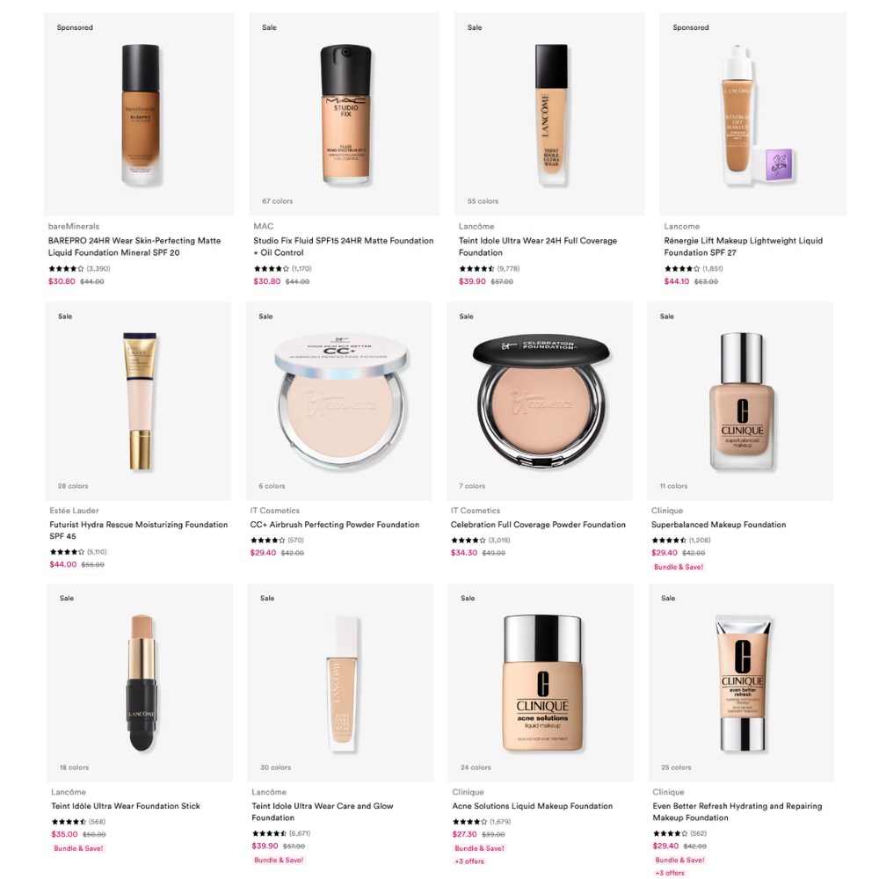Open the BAREPRO 24HR Wear Skin-Perfecting Matte title link

point(134,247)
